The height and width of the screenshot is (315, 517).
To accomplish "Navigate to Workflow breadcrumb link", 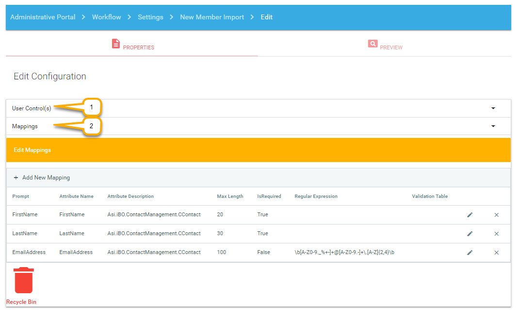I will coord(107,17).
